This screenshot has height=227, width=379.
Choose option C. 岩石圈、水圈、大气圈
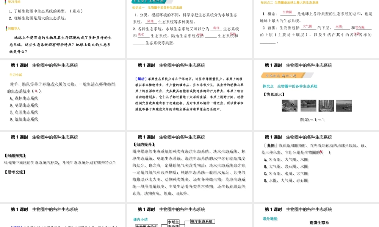click(286, 173)
